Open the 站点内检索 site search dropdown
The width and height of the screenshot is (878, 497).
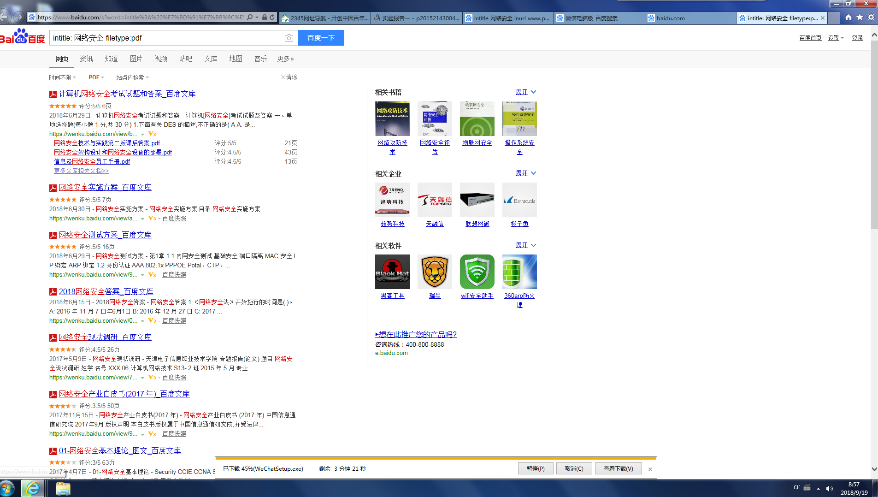pyautogui.click(x=133, y=77)
